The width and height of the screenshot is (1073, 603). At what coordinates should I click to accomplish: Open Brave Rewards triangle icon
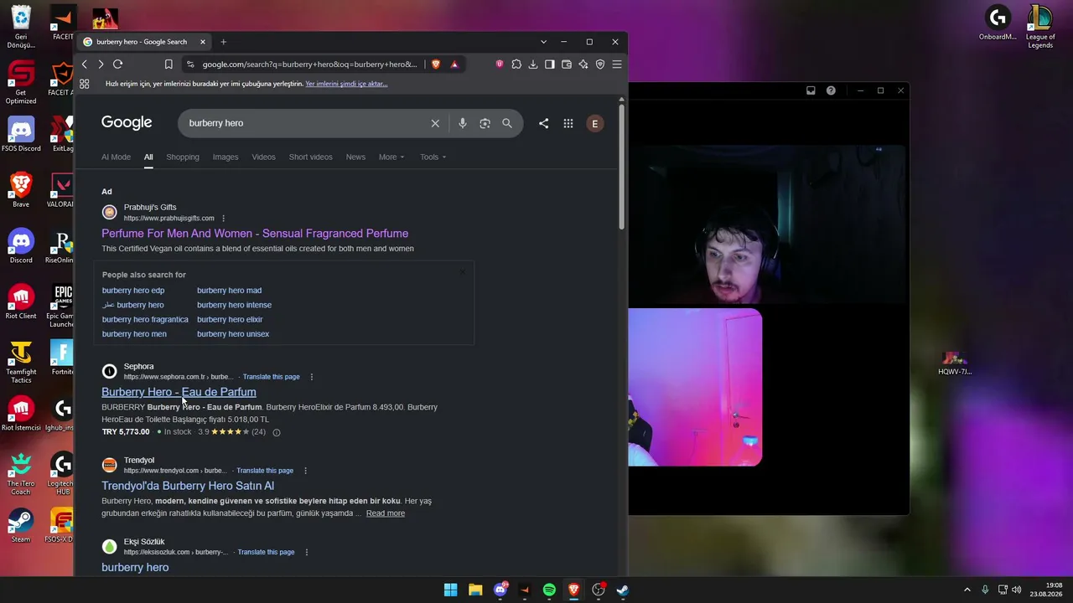click(x=454, y=64)
